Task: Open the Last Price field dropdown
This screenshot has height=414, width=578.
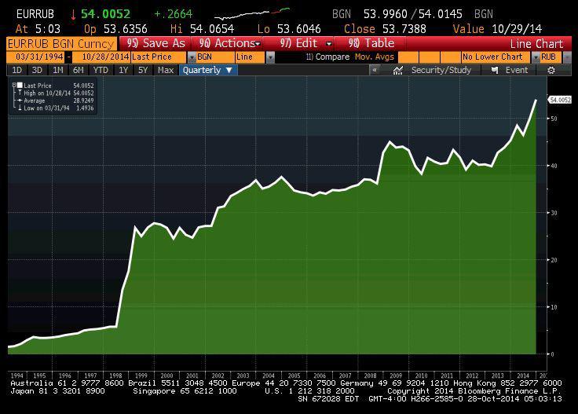Action: [190, 57]
